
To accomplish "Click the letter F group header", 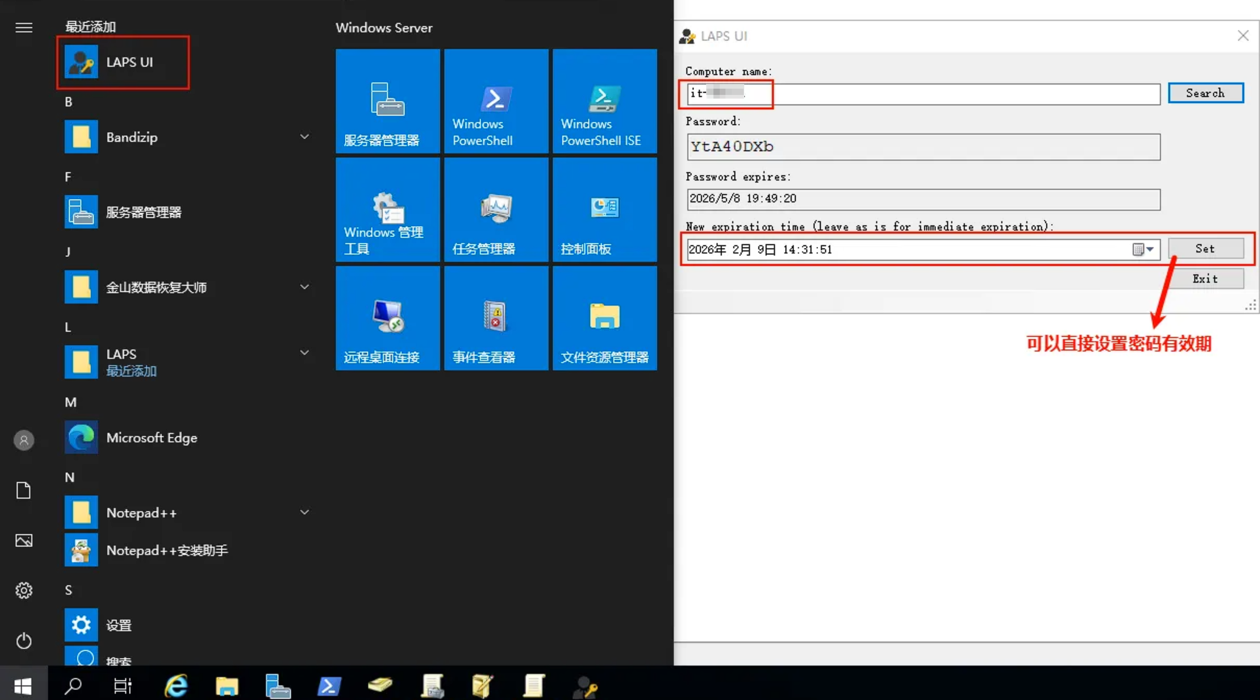I will [68, 177].
